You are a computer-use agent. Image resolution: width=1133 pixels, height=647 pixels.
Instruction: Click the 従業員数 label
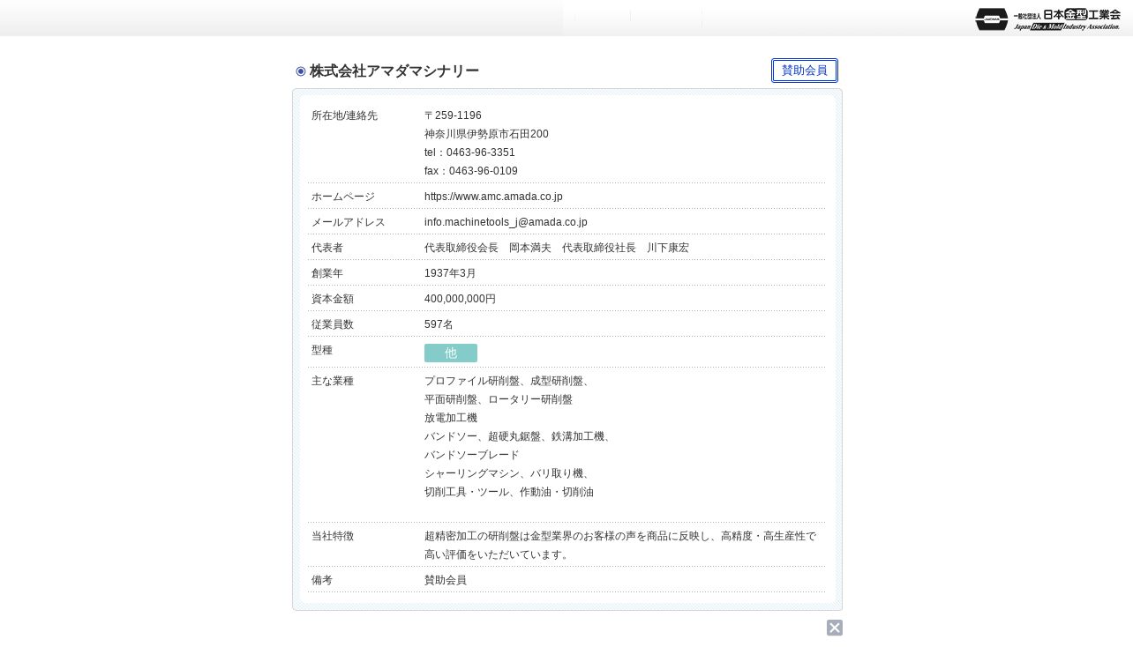coord(333,324)
